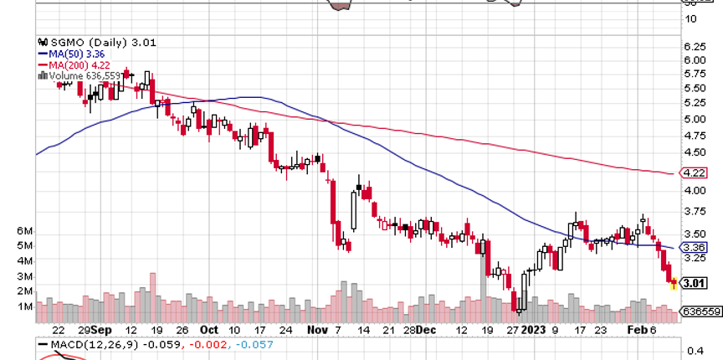Click the tall mid-December volume spike bar
The width and height of the screenshot is (723, 360).
(483, 282)
